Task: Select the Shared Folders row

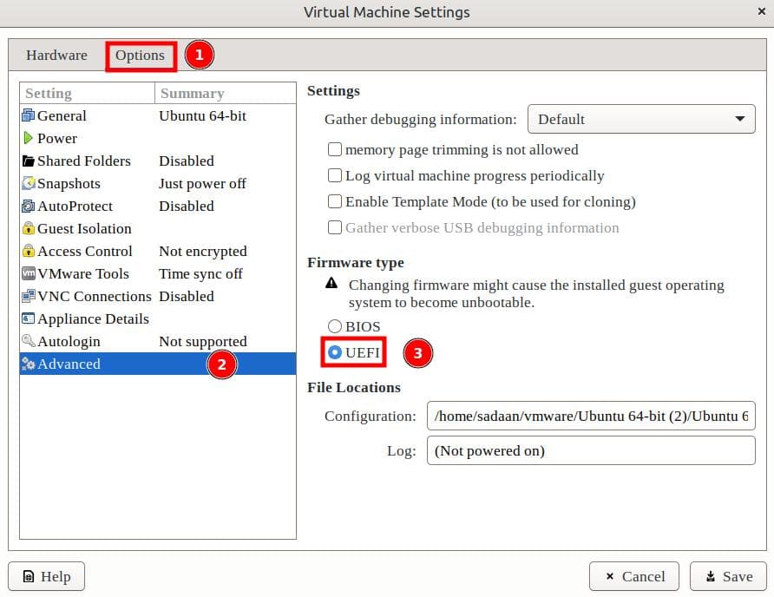Action: (x=158, y=161)
